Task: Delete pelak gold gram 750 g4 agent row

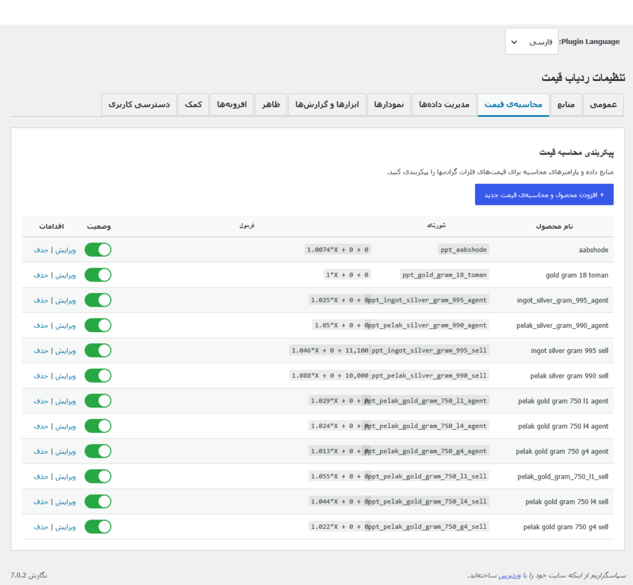Action: coord(41,451)
